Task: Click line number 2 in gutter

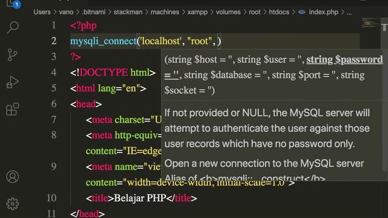Action: coord(54,41)
